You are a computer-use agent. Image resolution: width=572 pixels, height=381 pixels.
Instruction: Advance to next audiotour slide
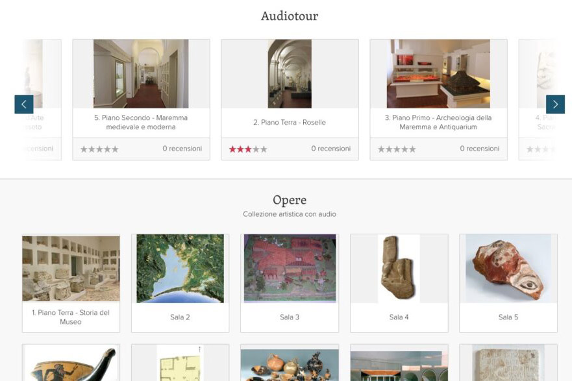555,104
